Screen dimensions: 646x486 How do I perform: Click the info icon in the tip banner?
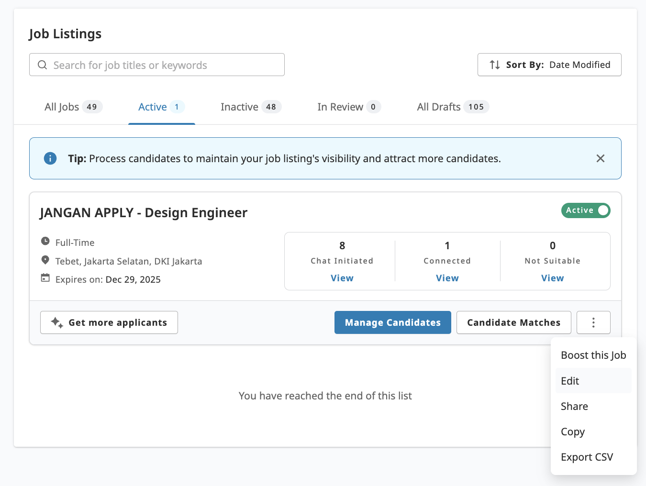[x=50, y=158]
